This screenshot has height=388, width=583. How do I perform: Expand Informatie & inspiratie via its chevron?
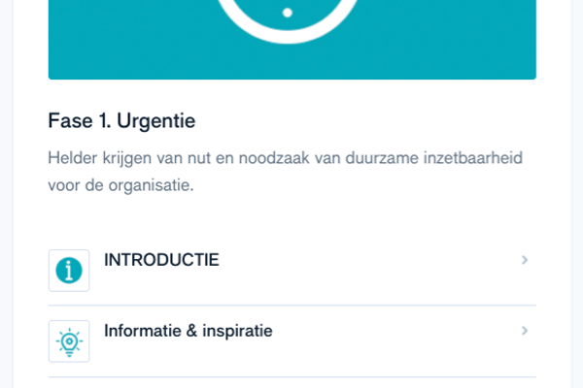pos(525,331)
